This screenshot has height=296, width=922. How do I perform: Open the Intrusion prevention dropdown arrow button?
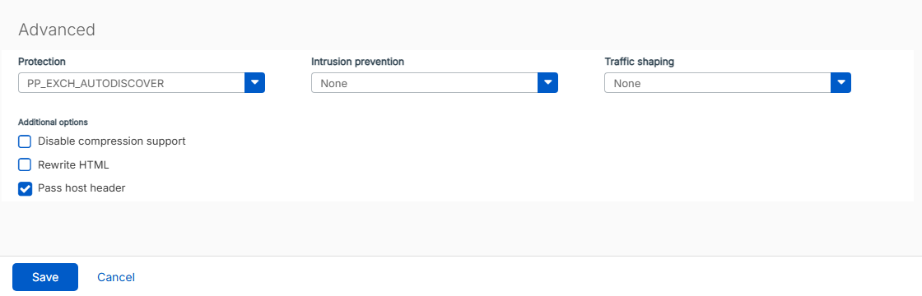[547, 83]
